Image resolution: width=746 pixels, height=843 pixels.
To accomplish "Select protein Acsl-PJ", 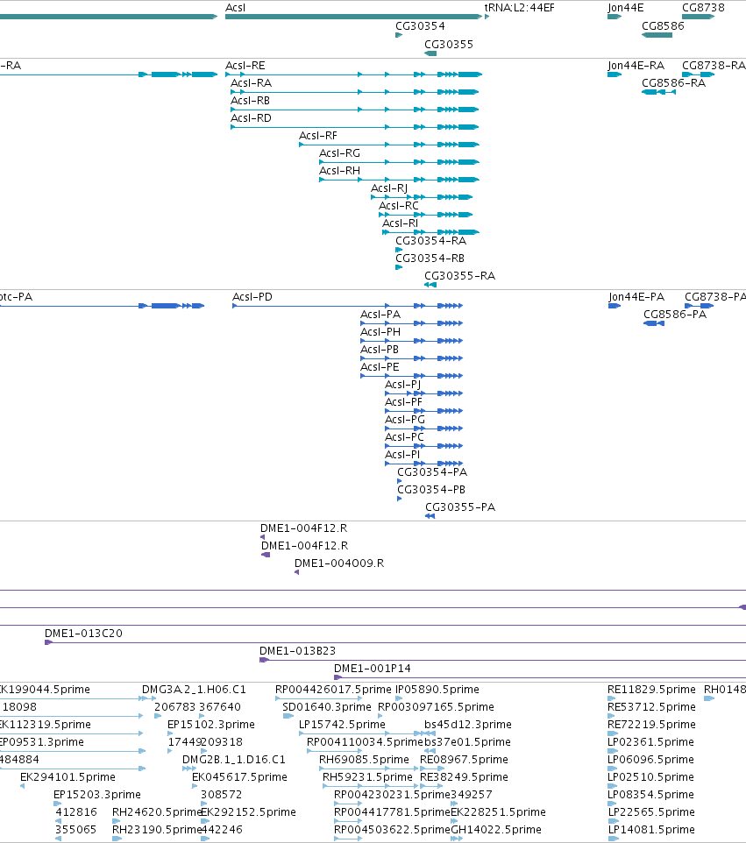I will point(403,385).
